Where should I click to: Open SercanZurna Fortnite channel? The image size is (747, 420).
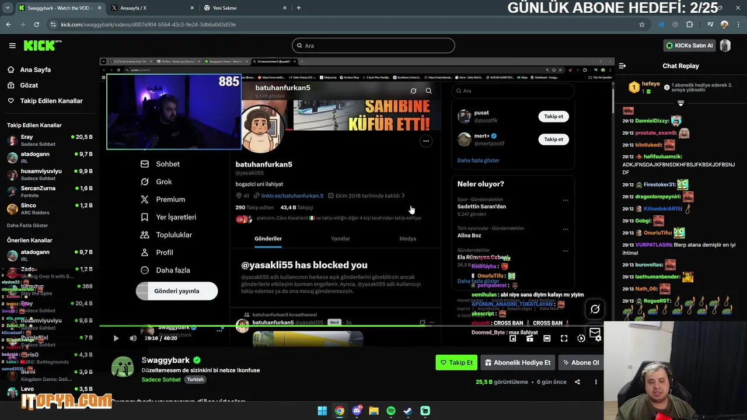click(x=50, y=191)
